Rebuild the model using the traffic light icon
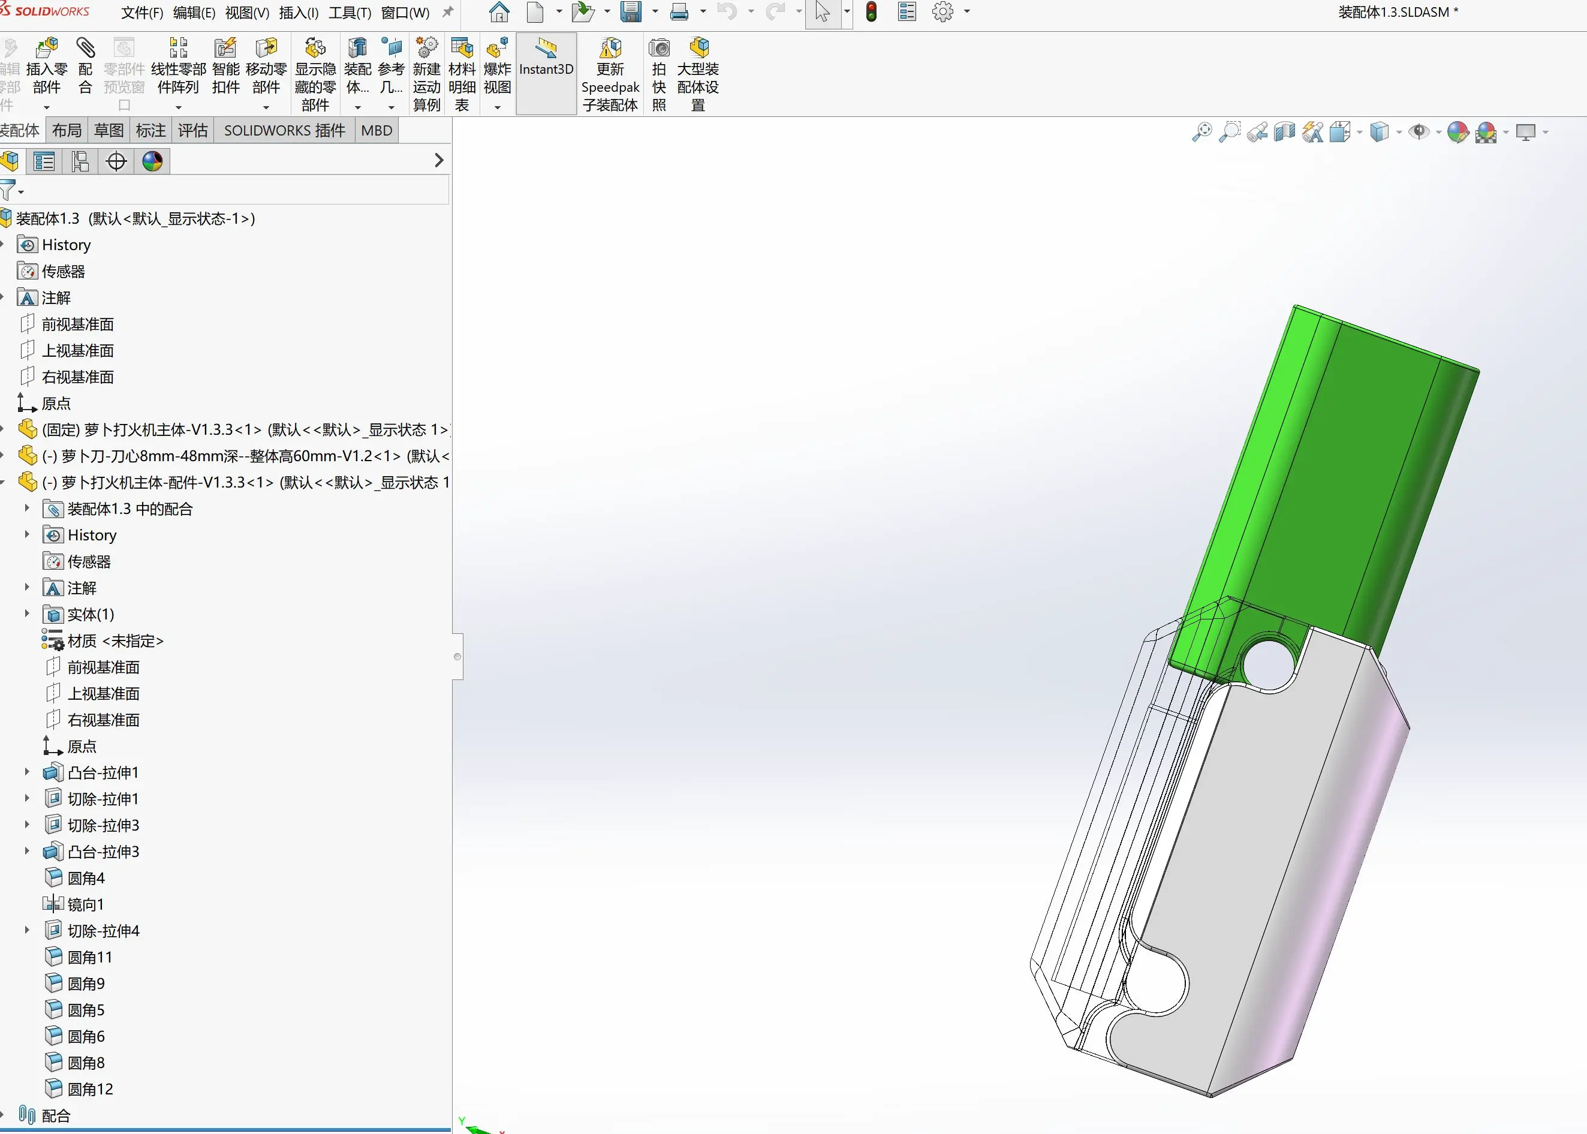Image resolution: width=1587 pixels, height=1134 pixels. click(x=871, y=12)
